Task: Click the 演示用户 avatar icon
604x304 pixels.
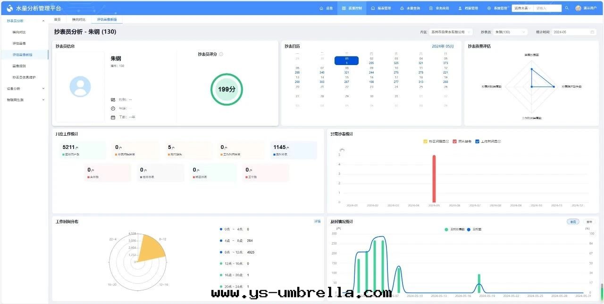Action: (578, 8)
